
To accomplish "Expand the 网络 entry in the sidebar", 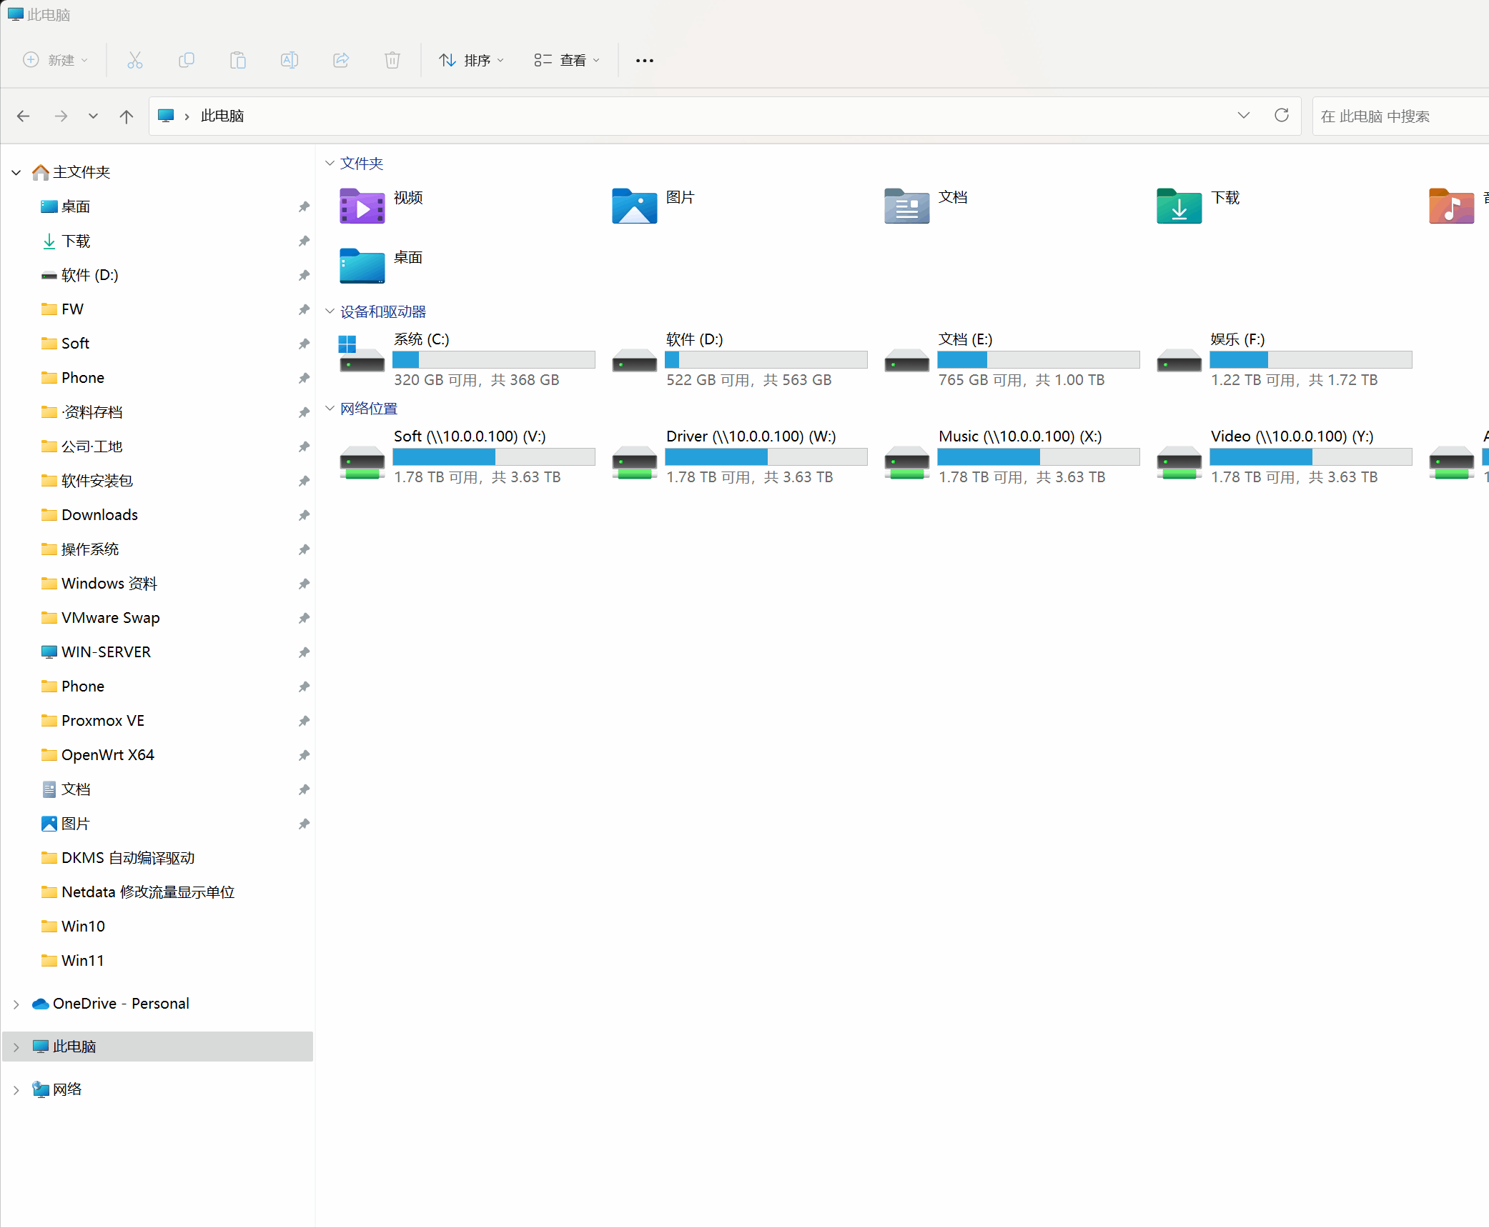I will pos(16,1089).
